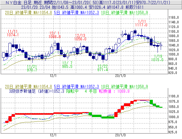Click the 23/1/3 date label under top chart
This screenshot has height=139, width=182.
click(x=120, y=76)
